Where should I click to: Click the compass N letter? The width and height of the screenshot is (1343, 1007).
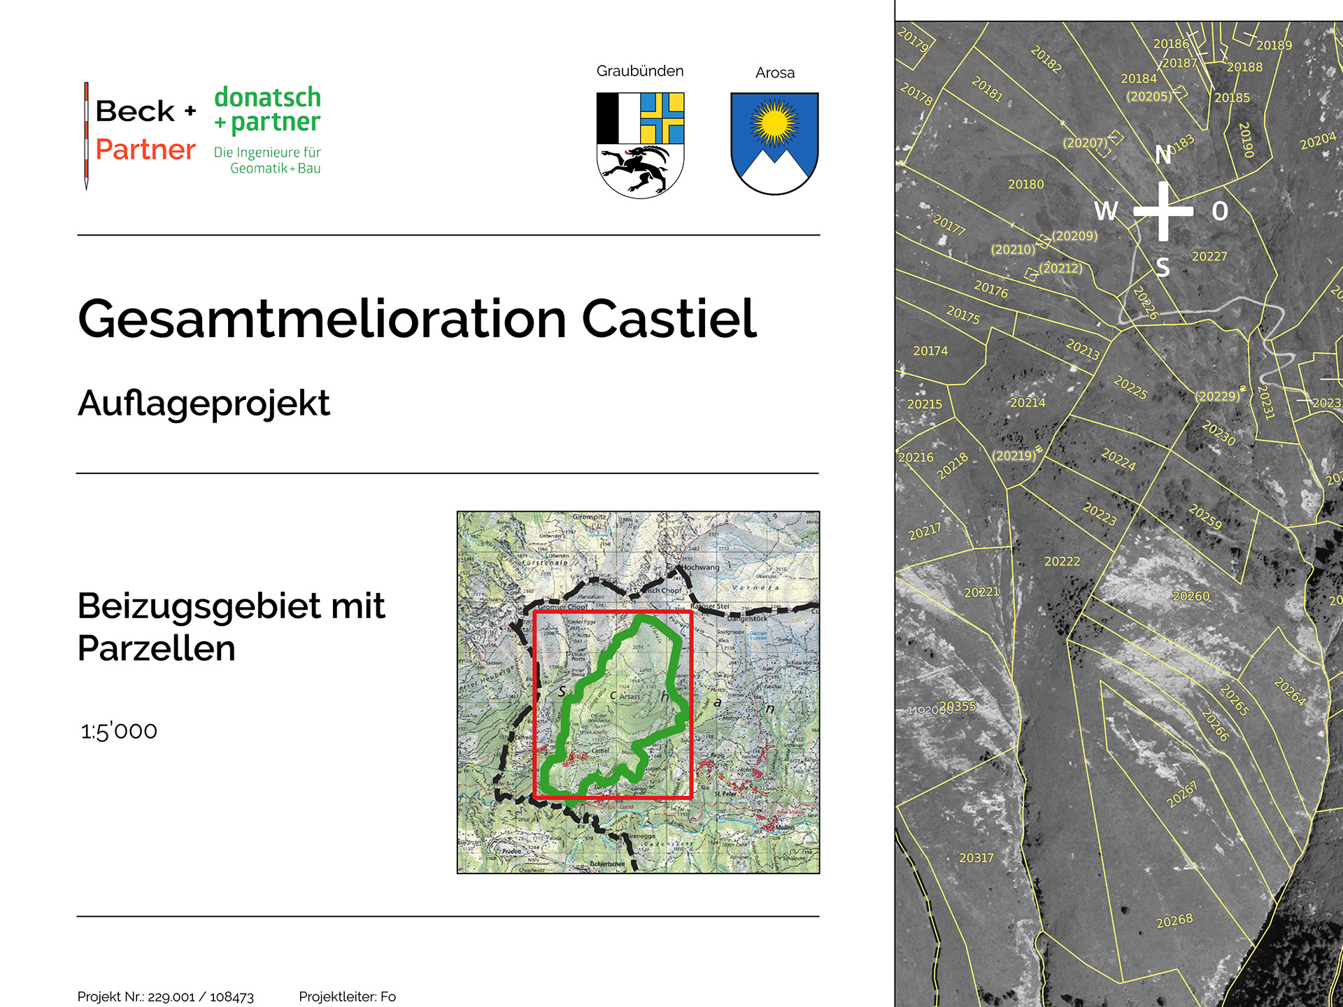click(x=1163, y=155)
